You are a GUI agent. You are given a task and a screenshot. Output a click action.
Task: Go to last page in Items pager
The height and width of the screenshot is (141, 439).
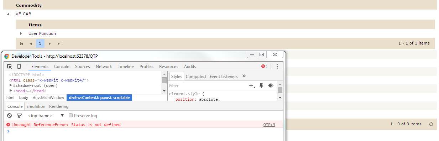coord(59,43)
